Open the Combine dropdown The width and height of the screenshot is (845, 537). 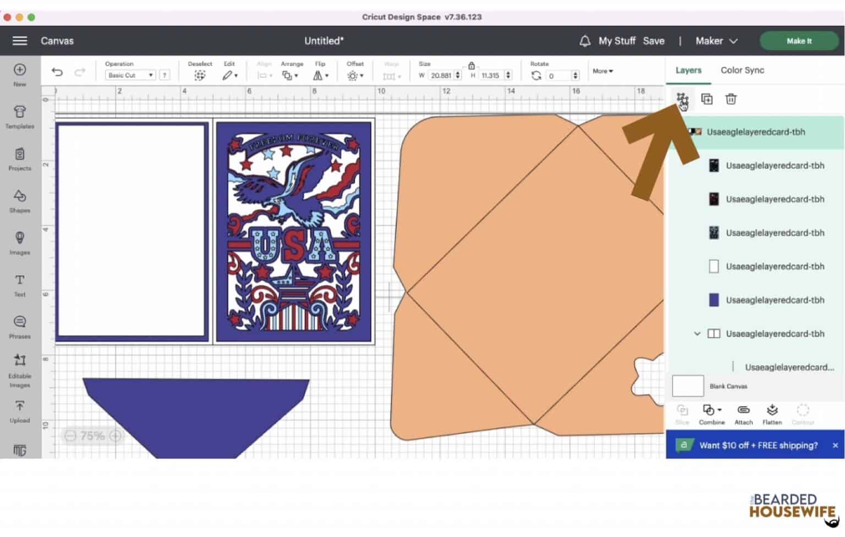[x=711, y=414]
